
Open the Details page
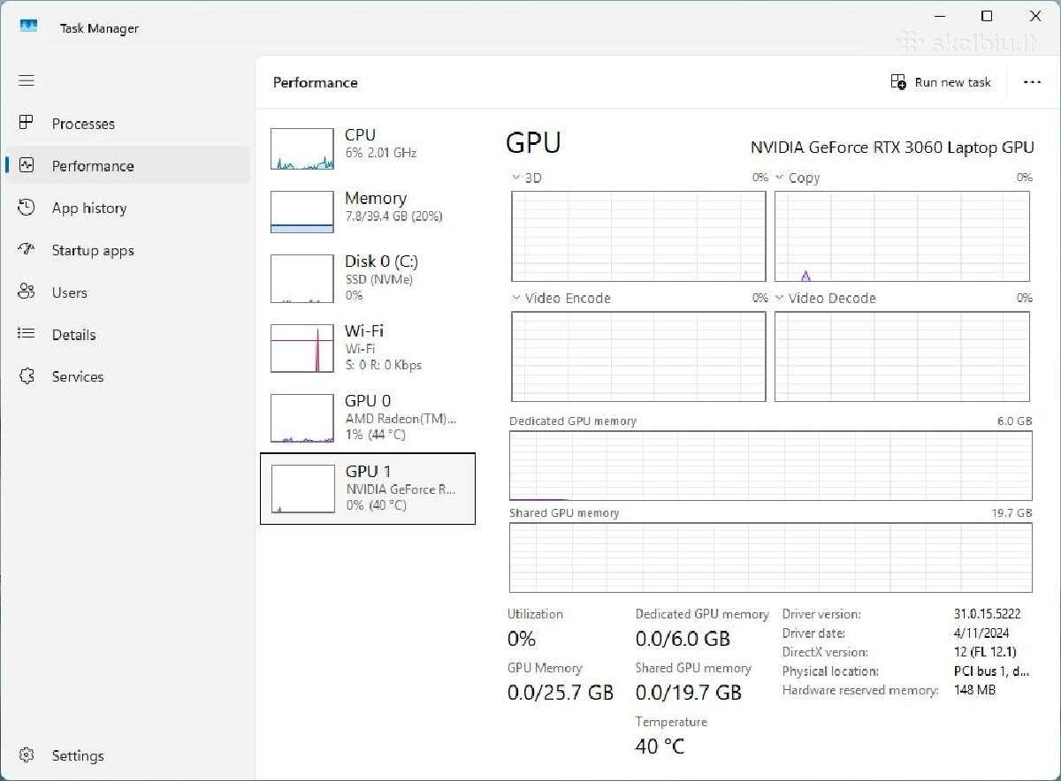point(128,335)
